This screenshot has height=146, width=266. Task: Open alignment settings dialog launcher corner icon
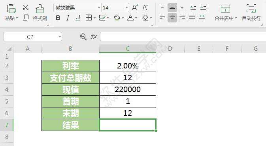click(x=262, y=25)
